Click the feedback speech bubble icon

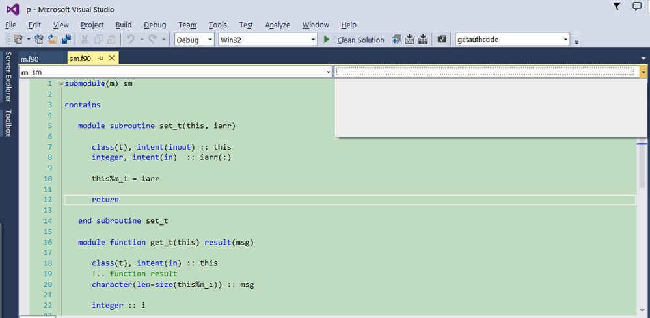pos(637,6)
